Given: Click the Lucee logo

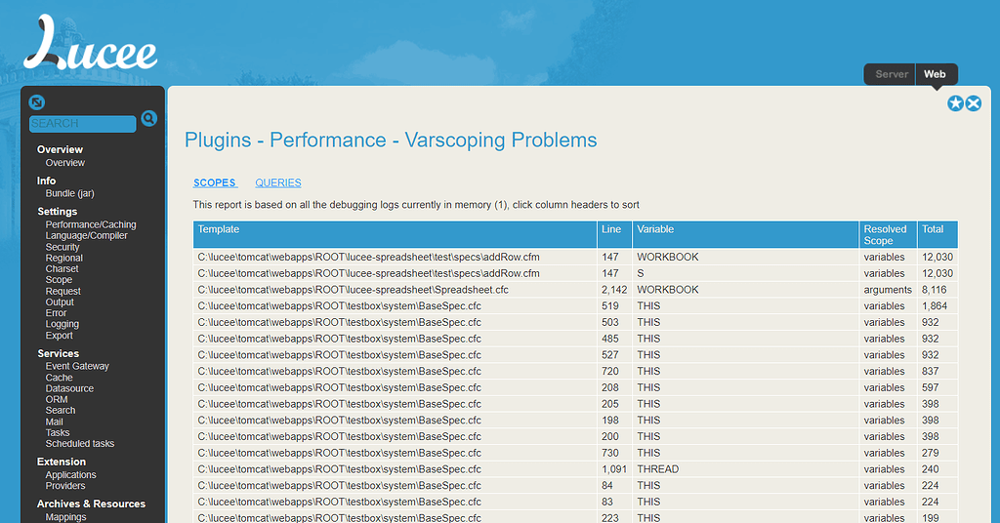Looking at the screenshot, I should tap(90, 42).
